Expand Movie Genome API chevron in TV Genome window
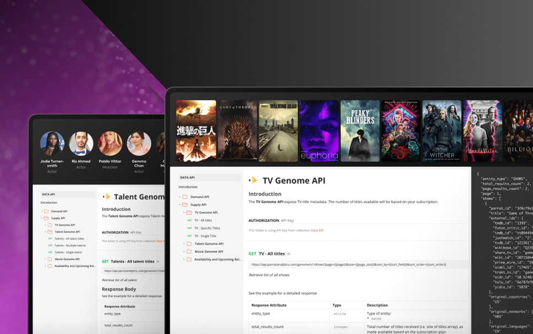Screen dimensions: 533x334 point(184,251)
